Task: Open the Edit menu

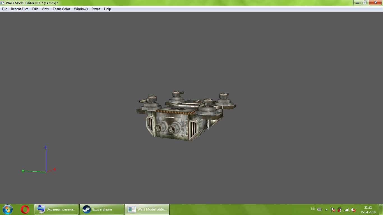Action: [x=35, y=9]
